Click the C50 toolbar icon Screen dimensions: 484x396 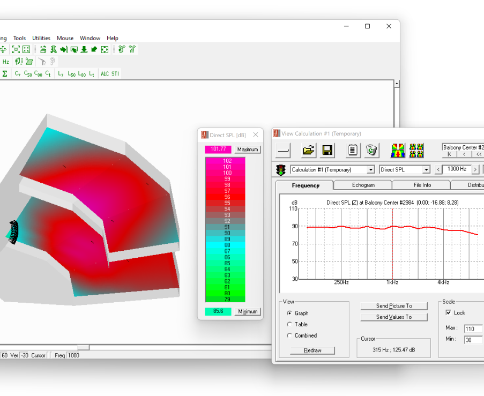(x=28, y=74)
